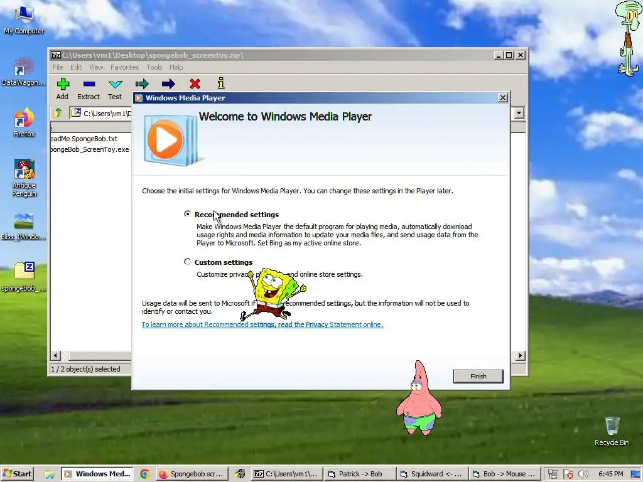Open 7-Zip Favorites menu
Screen dimensions: 643x482
point(125,67)
